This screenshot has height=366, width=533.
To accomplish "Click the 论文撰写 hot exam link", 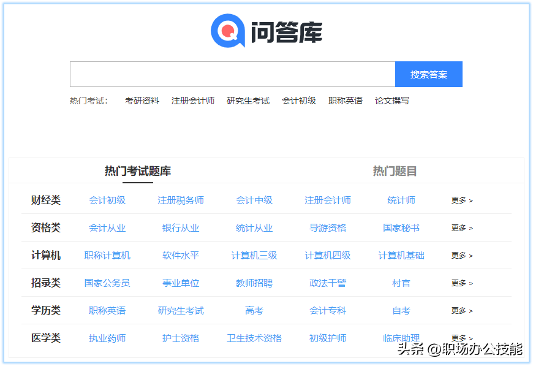I will tap(392, 101).
